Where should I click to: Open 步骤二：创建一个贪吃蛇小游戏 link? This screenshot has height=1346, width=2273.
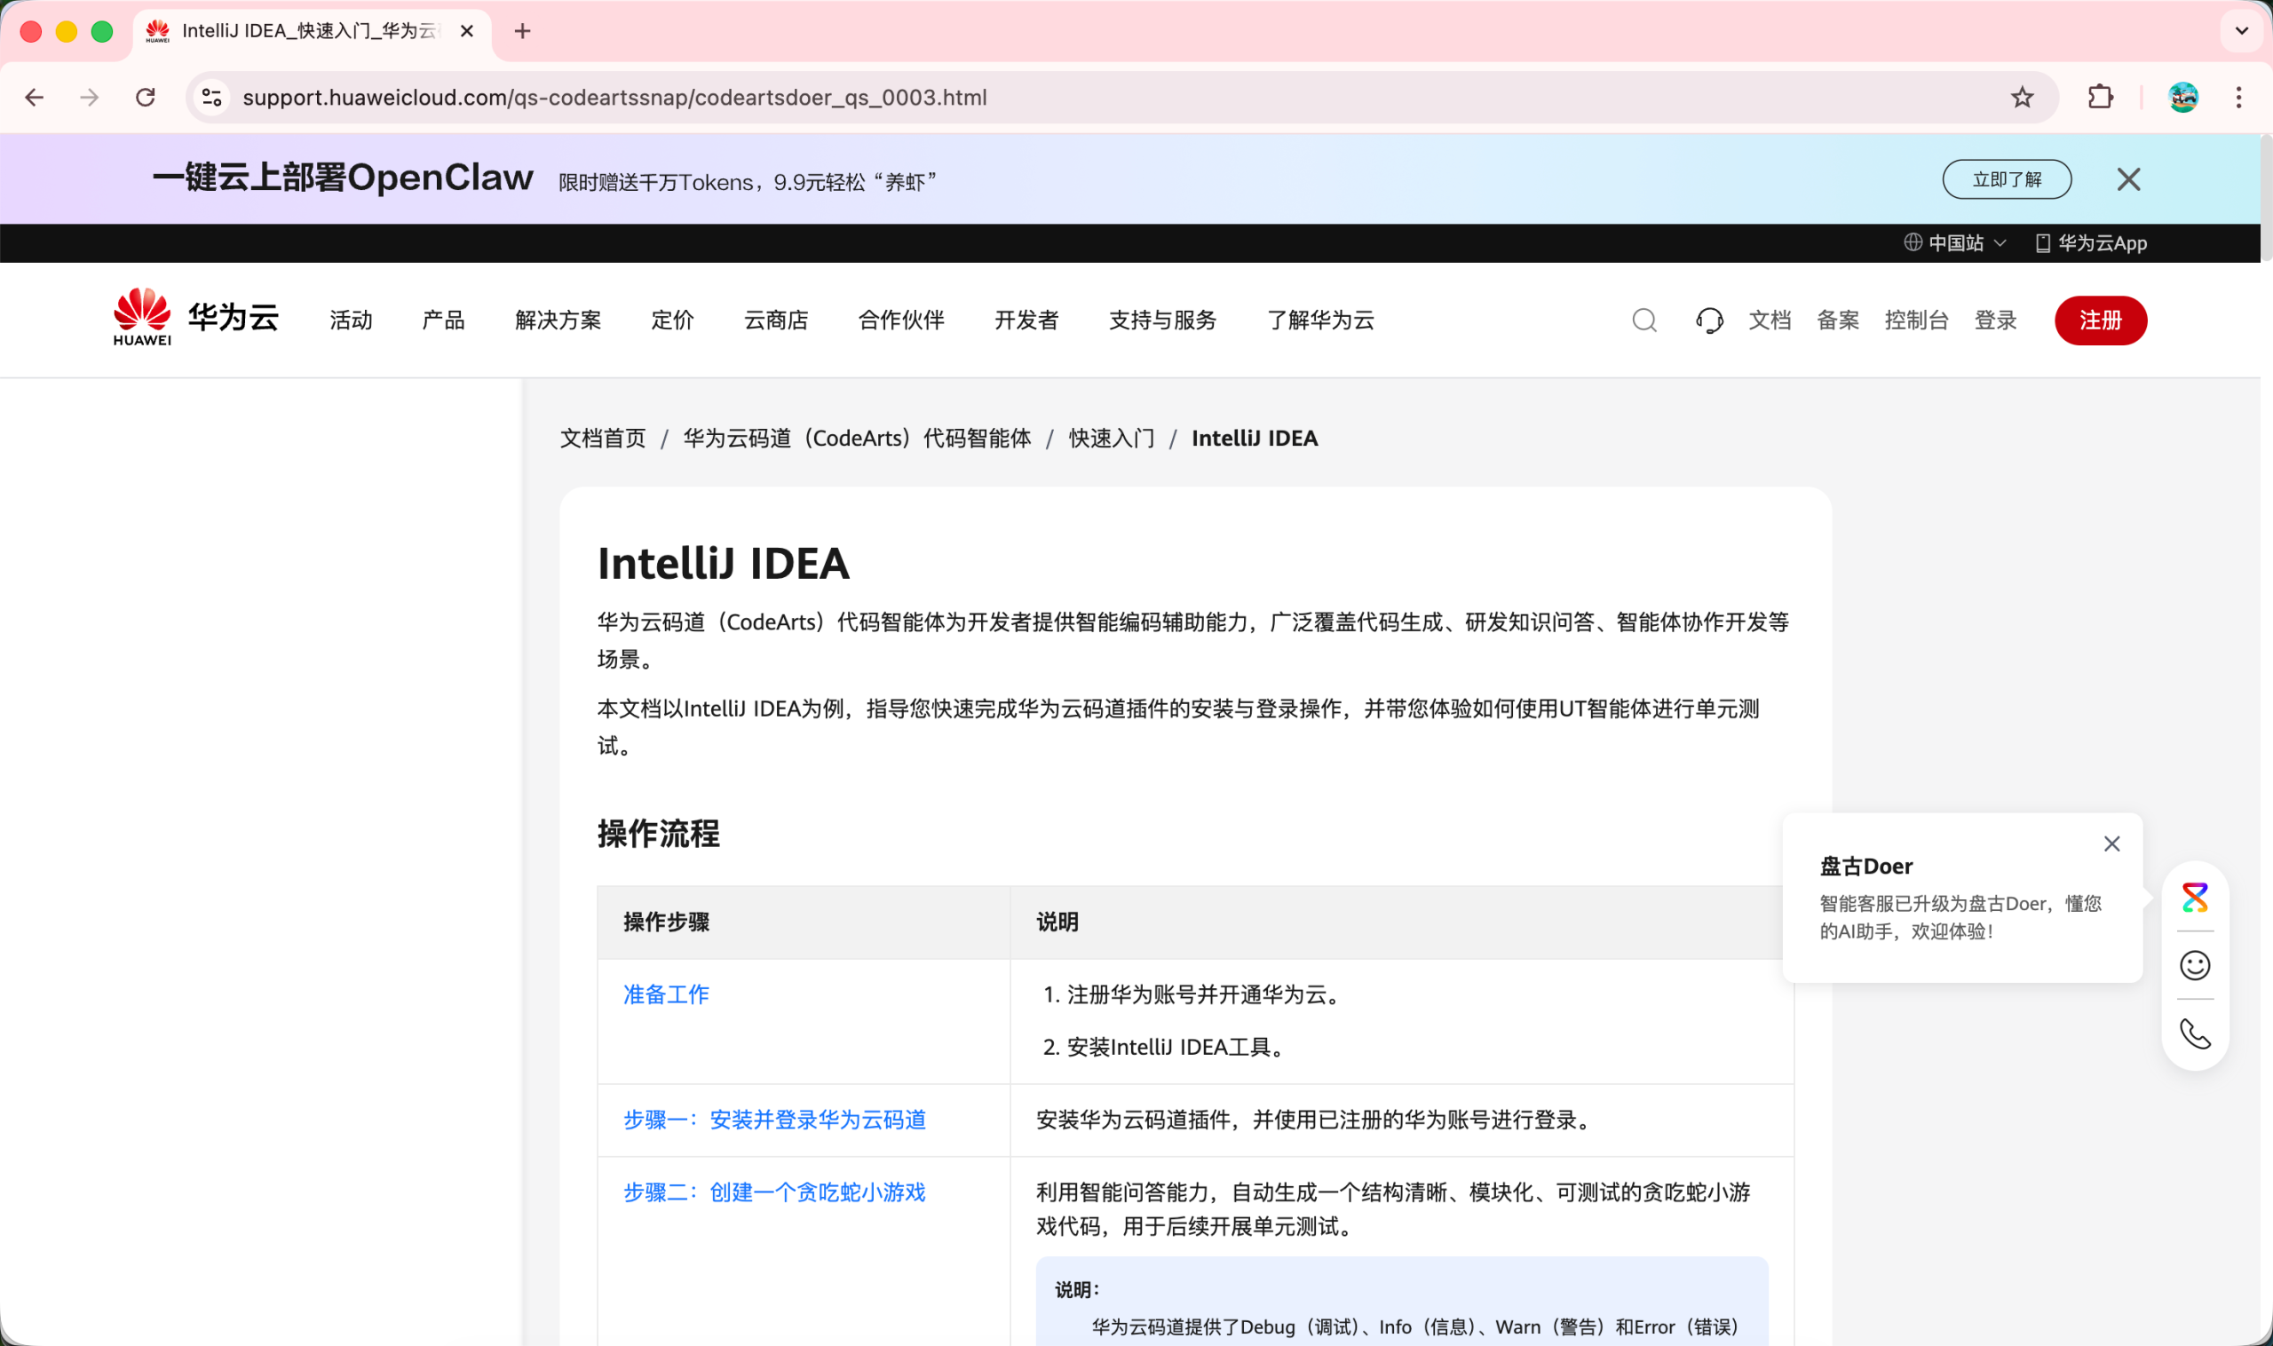773,1192
